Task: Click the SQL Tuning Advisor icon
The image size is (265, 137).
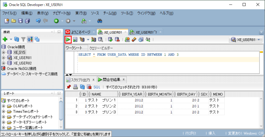Action: click(100, 39)
